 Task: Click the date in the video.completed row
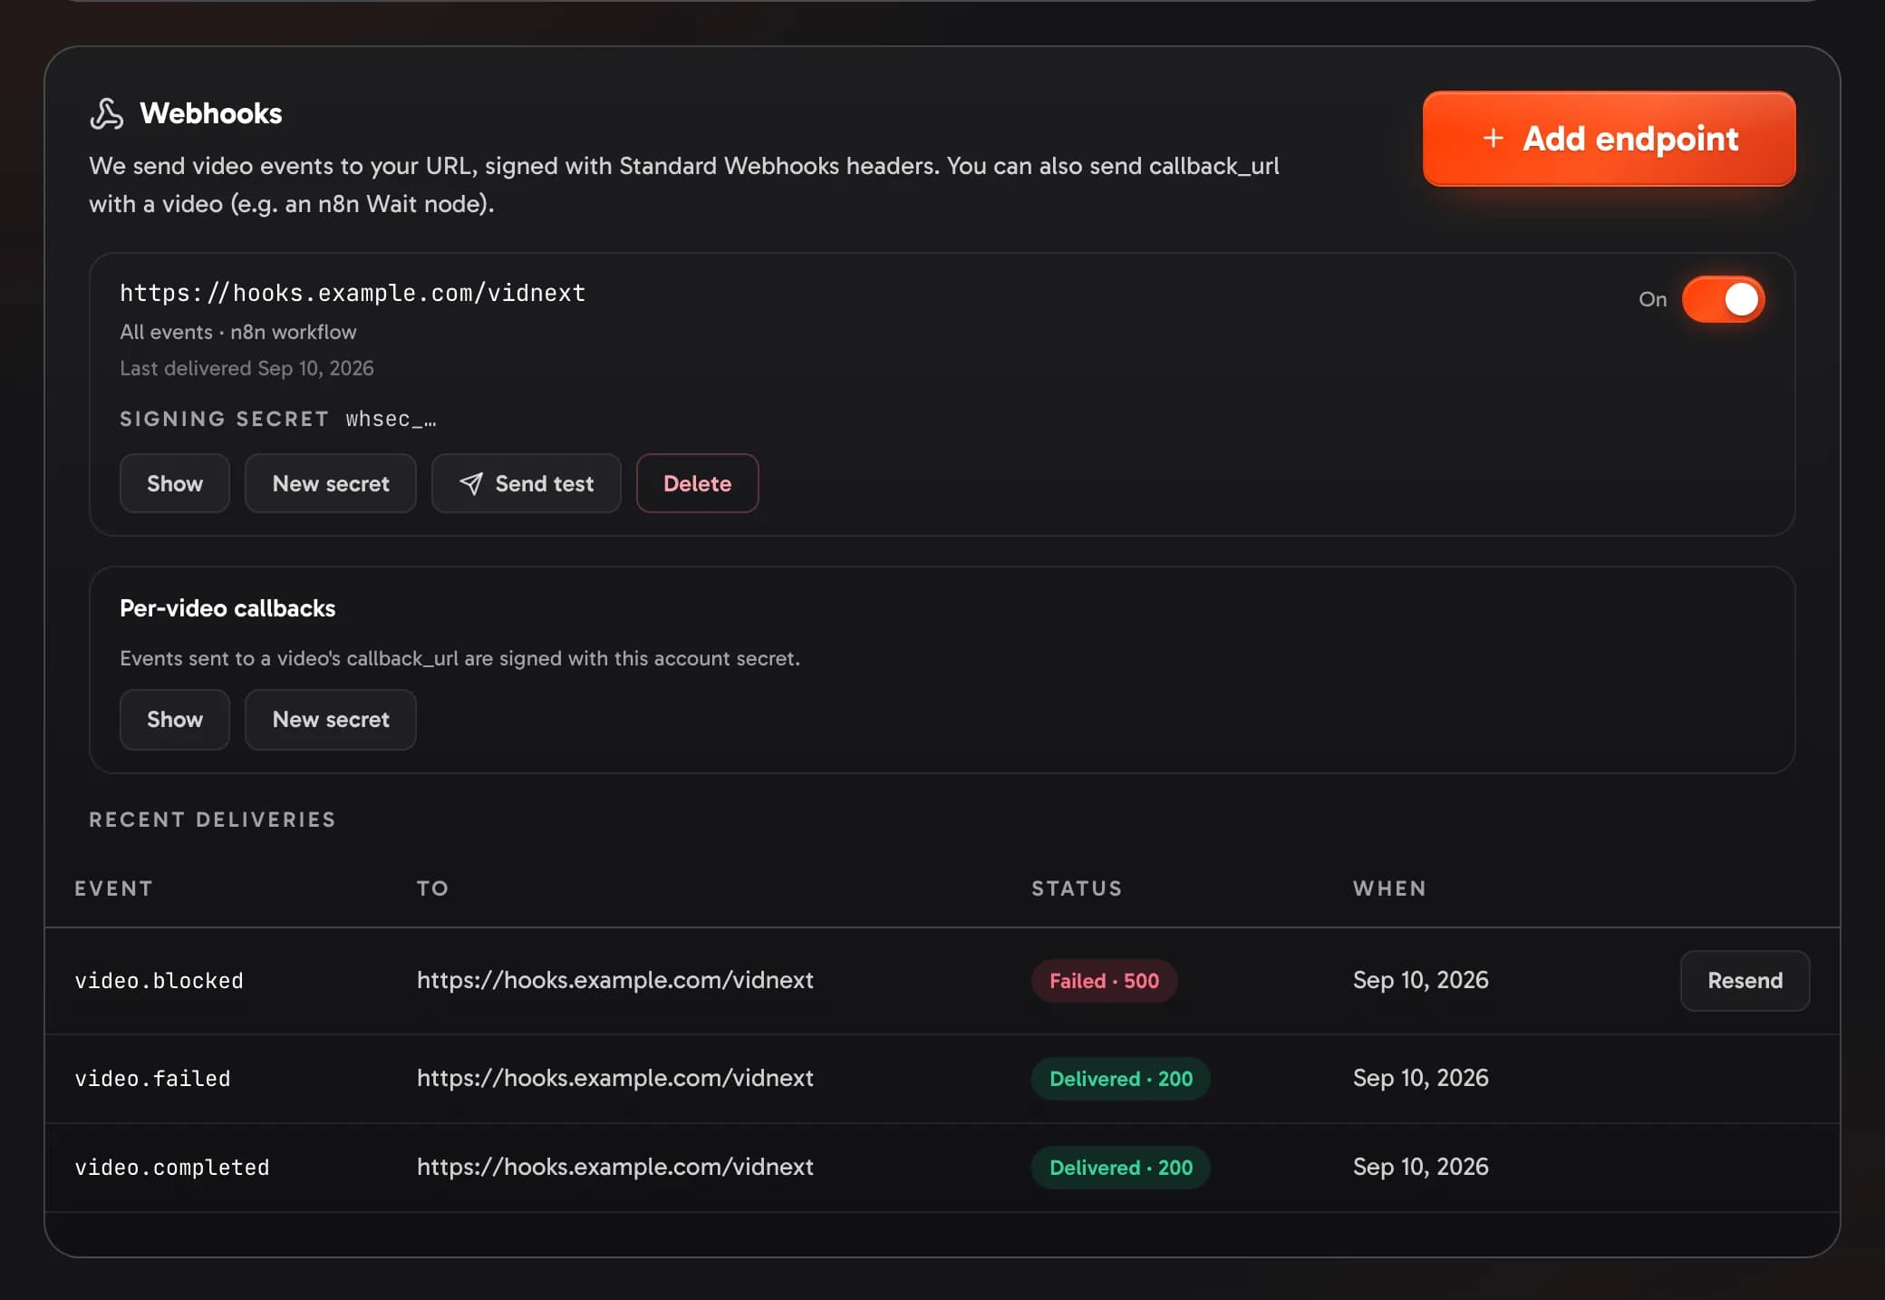pyautogui.click(x=1420, y=1167)
